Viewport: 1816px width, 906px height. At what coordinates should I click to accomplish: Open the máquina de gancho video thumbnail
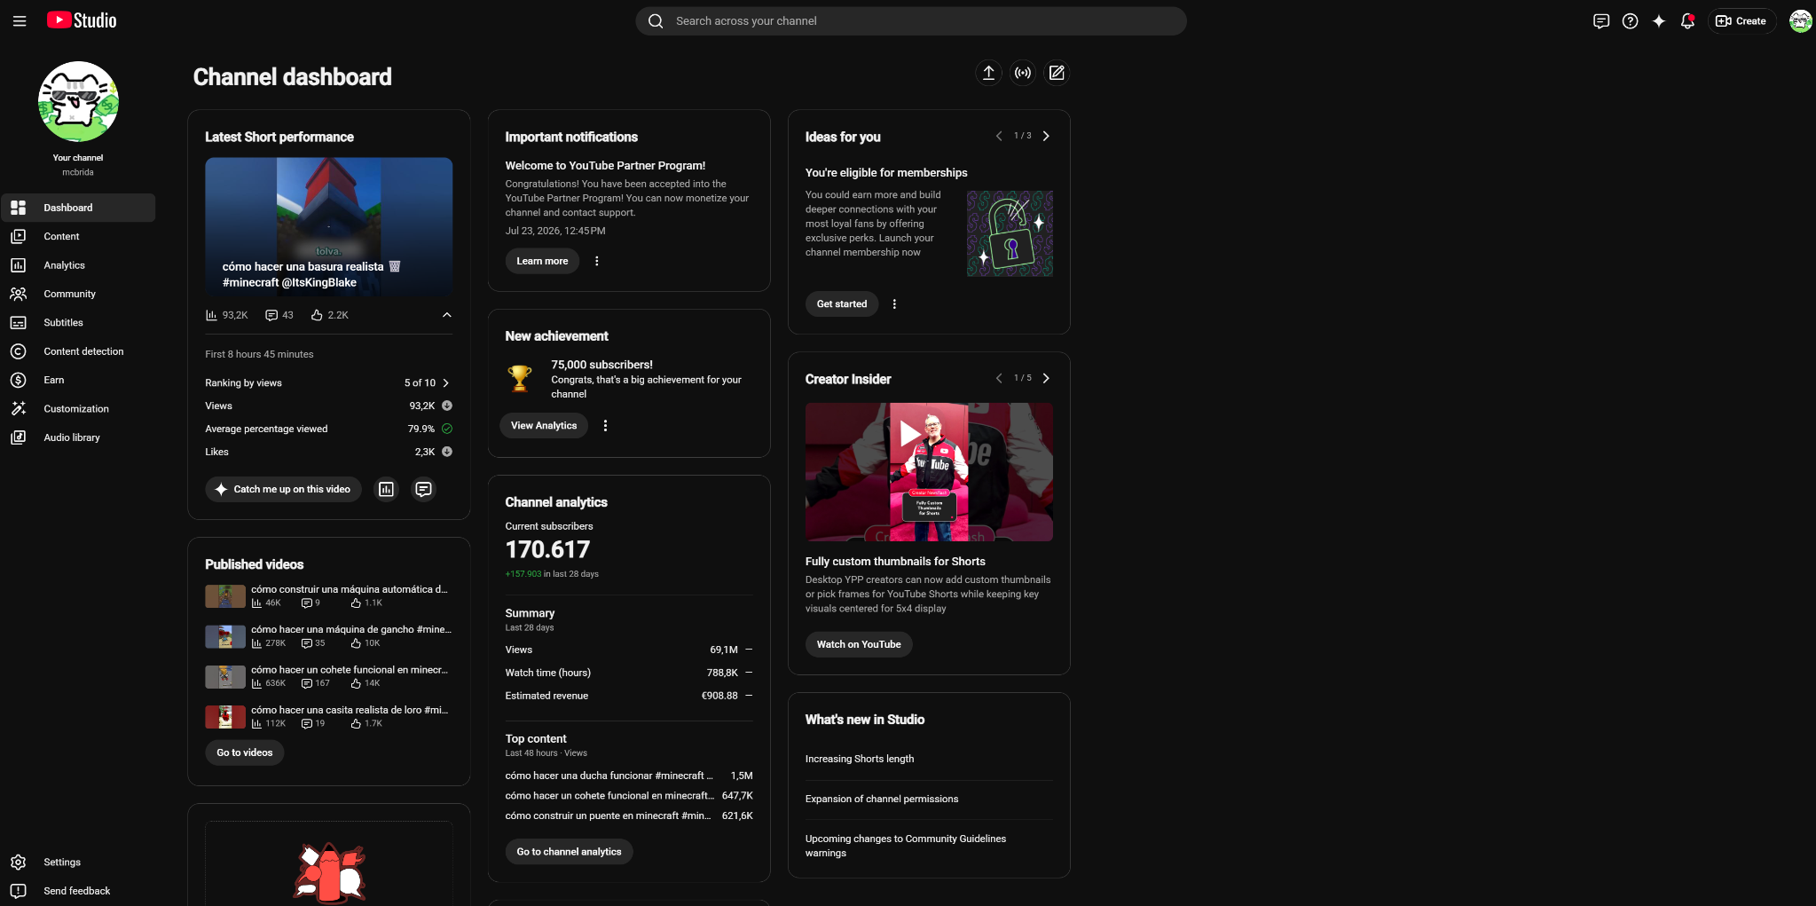click(225, 636)
